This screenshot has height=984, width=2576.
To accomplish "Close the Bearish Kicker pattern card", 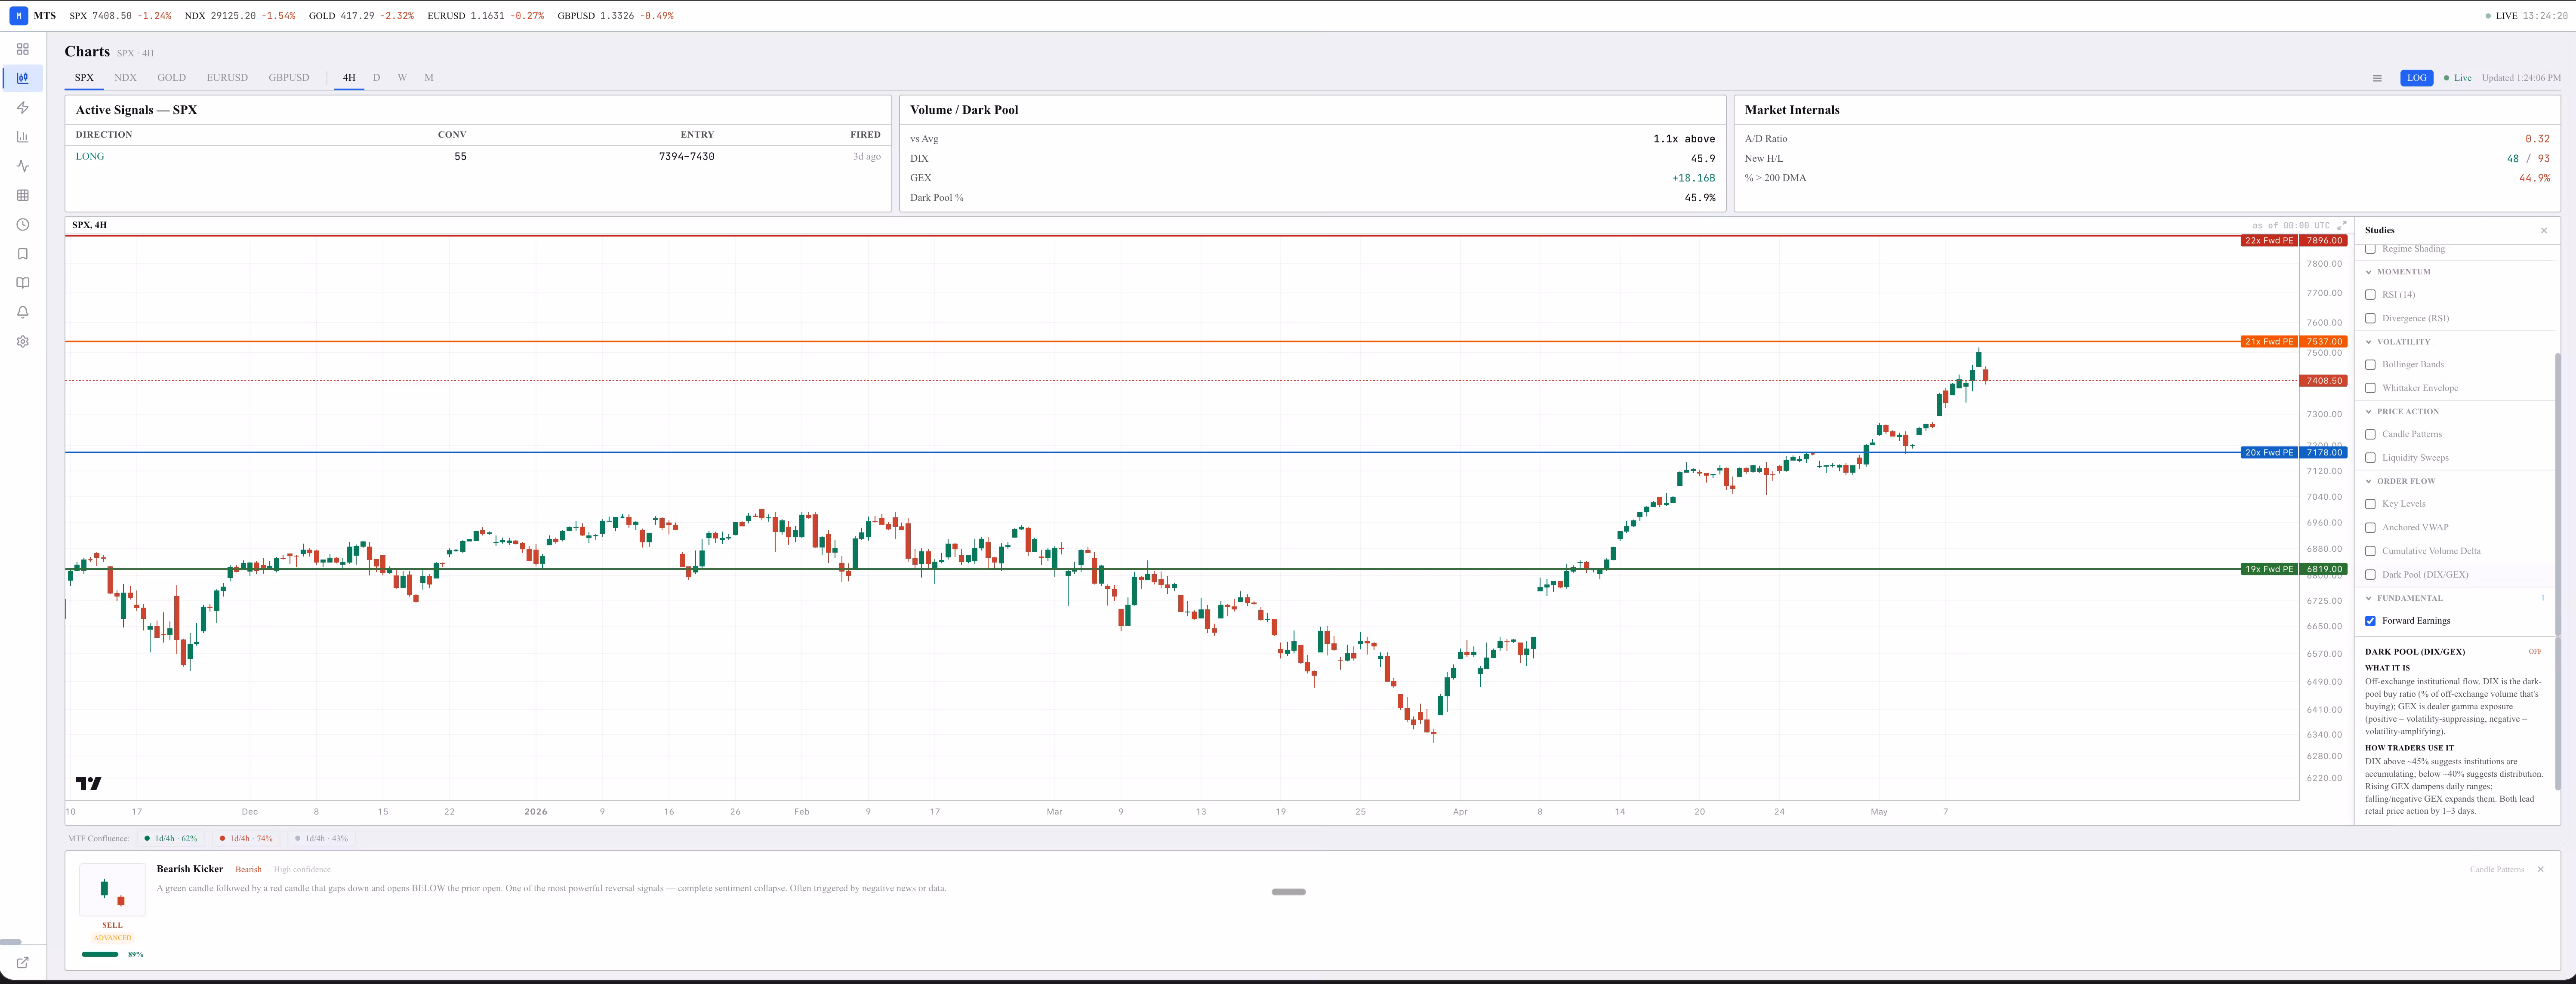I will coord(2540,869).
